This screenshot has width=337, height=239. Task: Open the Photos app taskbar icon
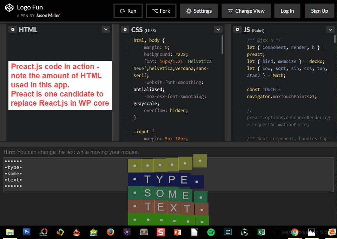point(311,232)
